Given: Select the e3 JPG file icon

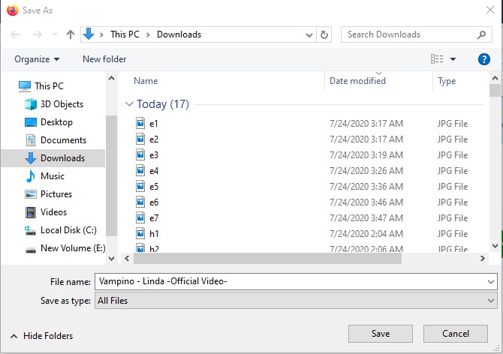Looking at the screenshot, I should (140, 154).
